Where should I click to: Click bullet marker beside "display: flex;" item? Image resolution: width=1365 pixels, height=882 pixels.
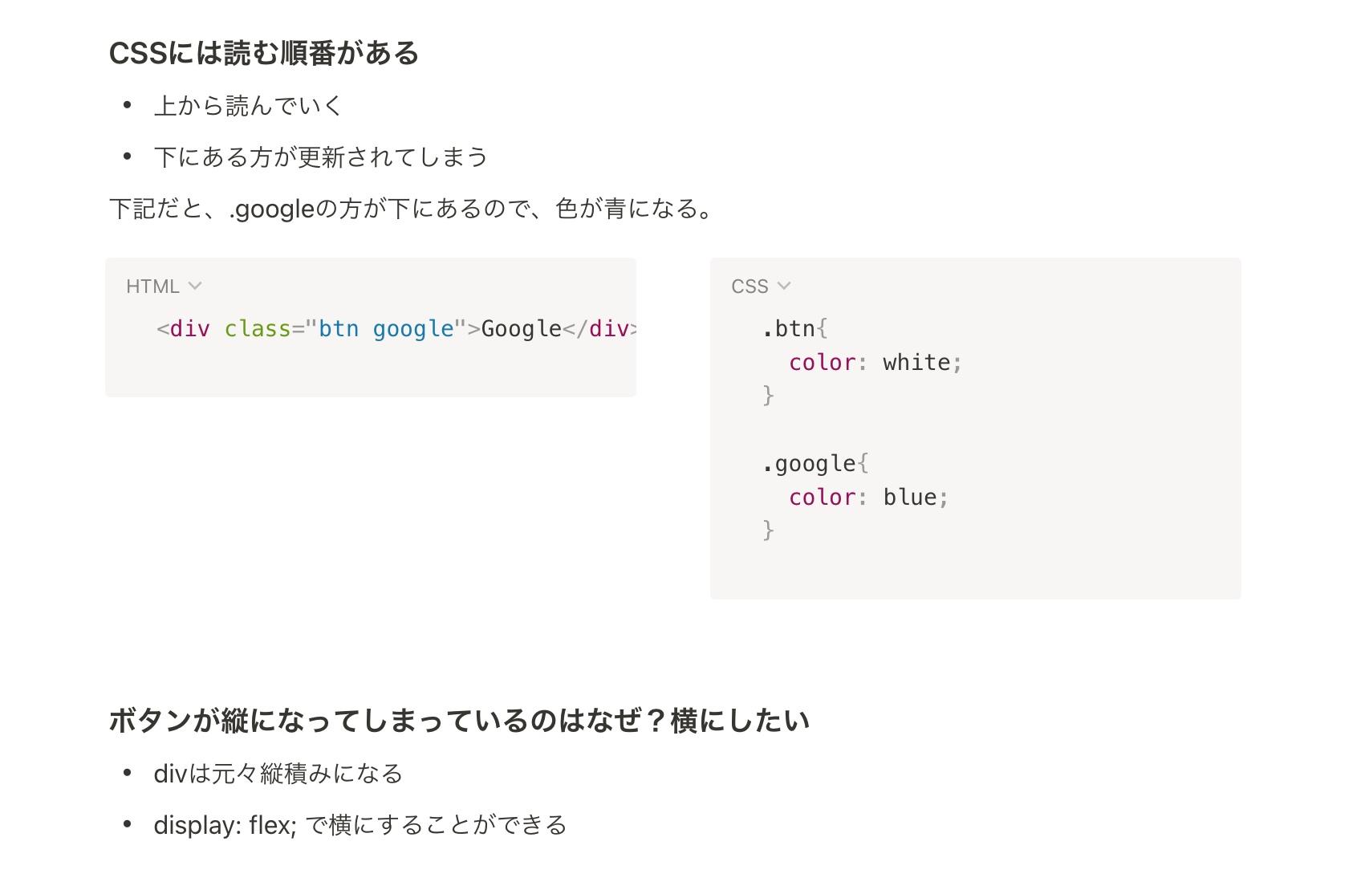pyautogui.click(x=127, y=824)
